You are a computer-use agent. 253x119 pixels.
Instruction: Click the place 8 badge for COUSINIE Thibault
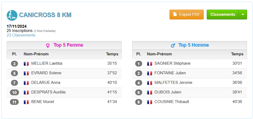[139, 102]
